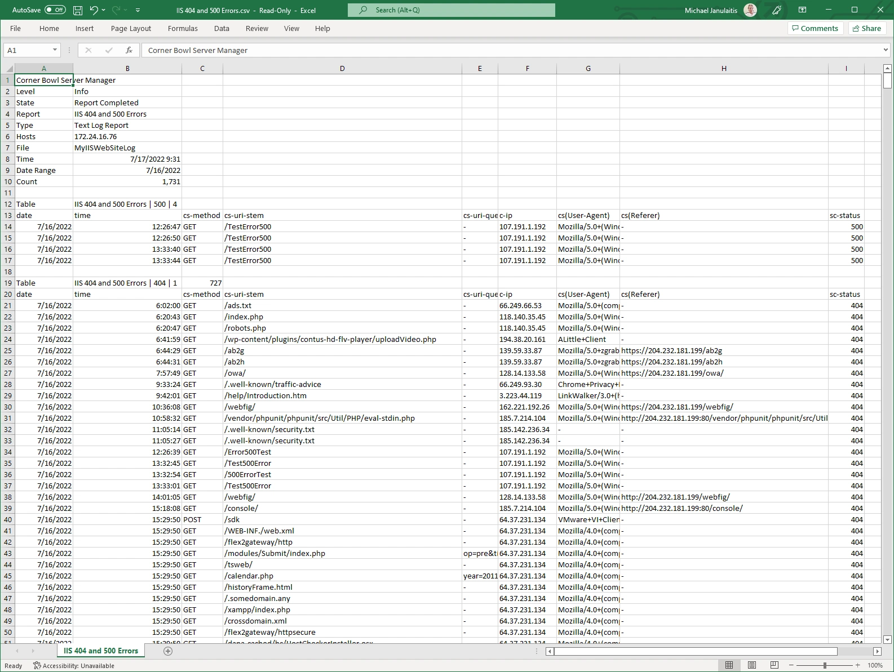Open Ribbon Display Options icon
Screen dimensions: 894x672
tap(802, 10)
